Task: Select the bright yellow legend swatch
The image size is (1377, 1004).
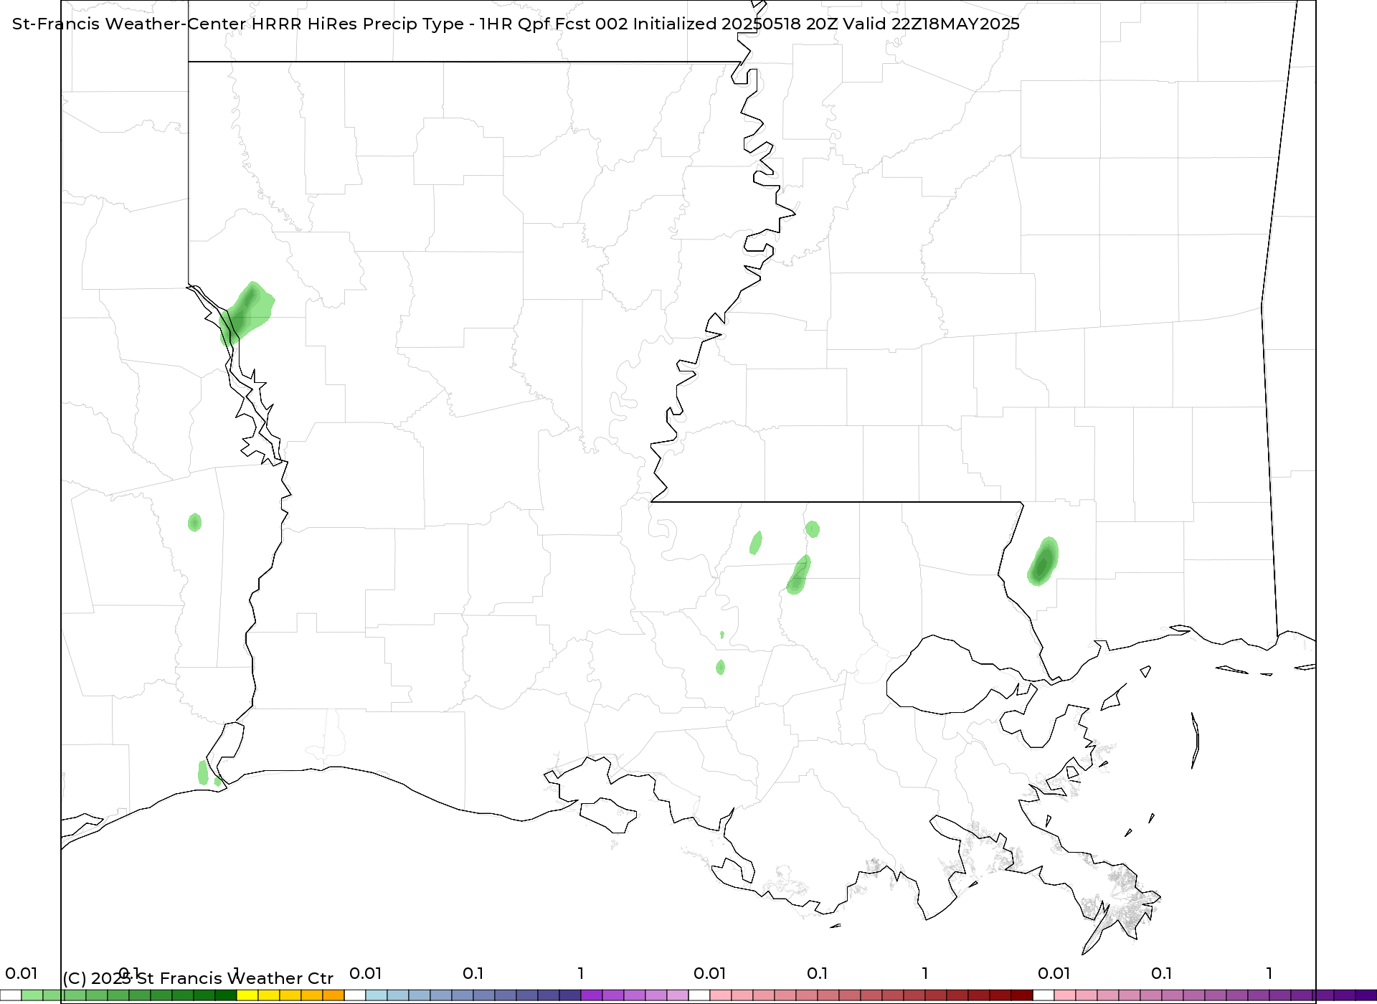Action: [247, 995]
